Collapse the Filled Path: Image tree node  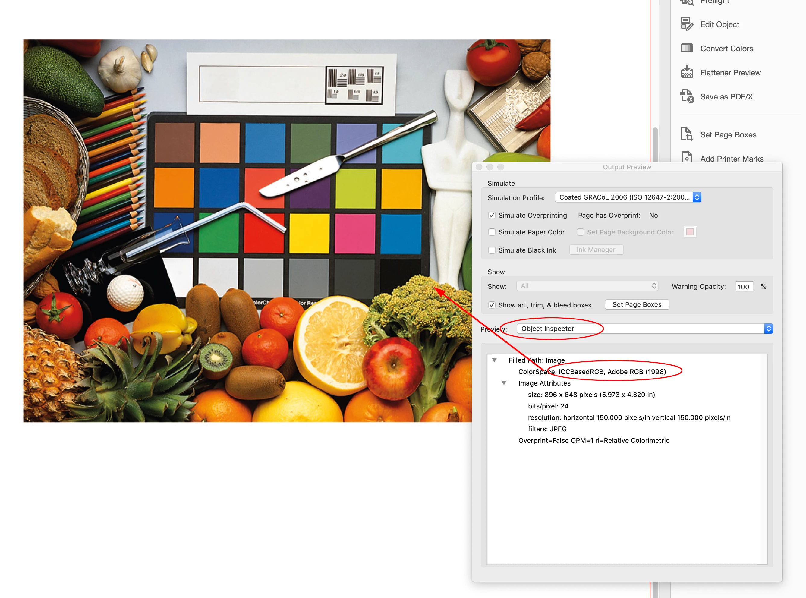(x=494, y=360)
